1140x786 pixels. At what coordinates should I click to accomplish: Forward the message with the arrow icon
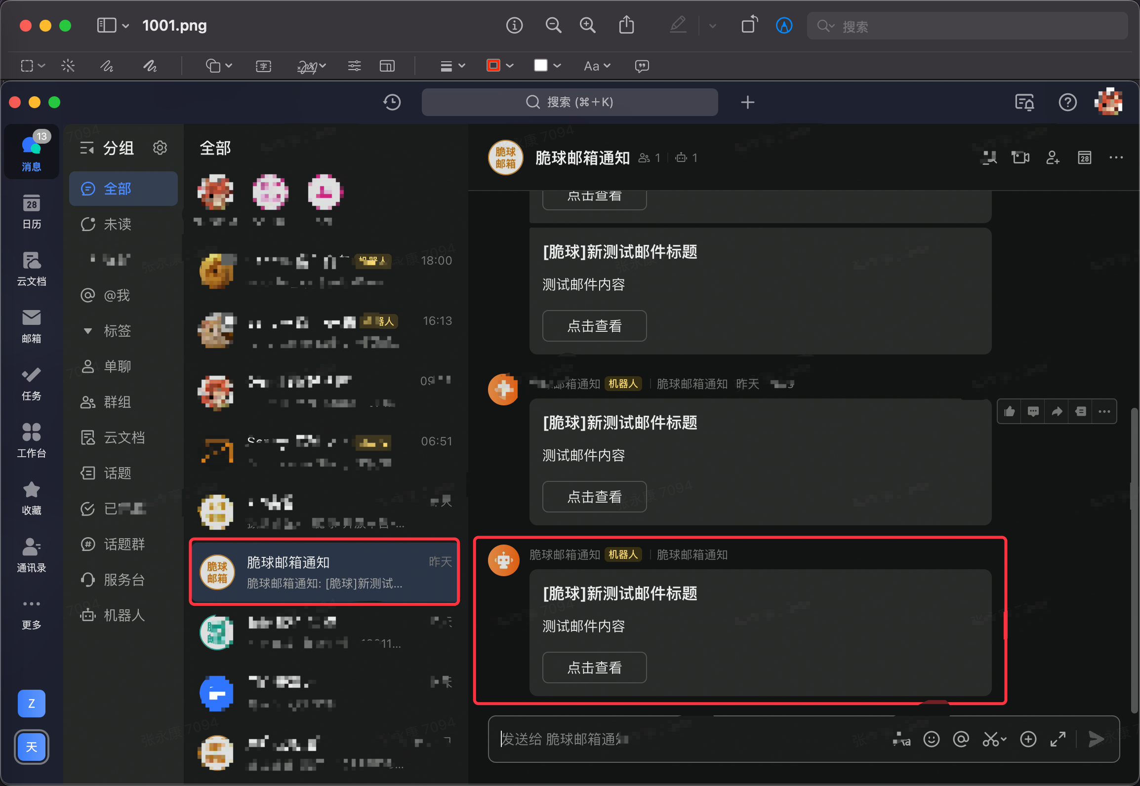[x=1057, y=411]
